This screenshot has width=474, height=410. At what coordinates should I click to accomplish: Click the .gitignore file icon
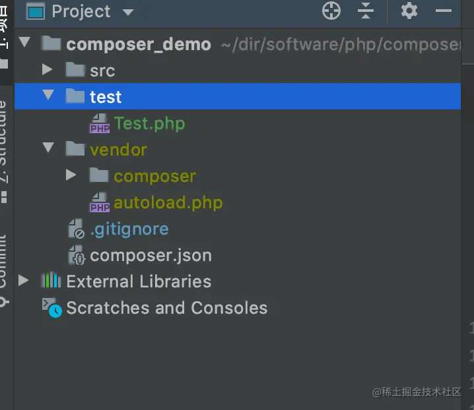tap(76, 229)
